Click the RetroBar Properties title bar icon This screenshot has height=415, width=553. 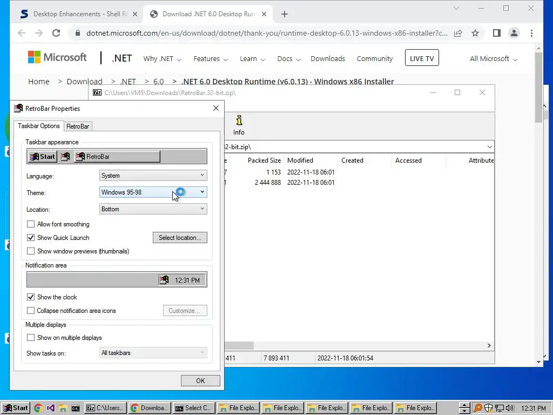18,108
